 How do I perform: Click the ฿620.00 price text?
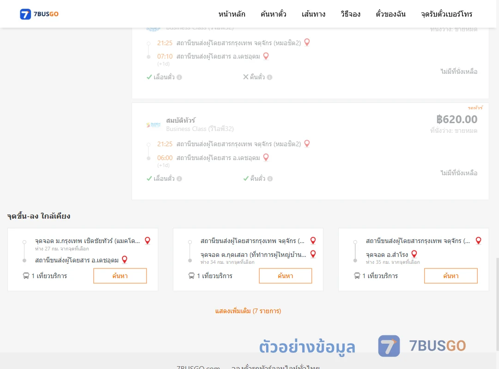[456, 119]
